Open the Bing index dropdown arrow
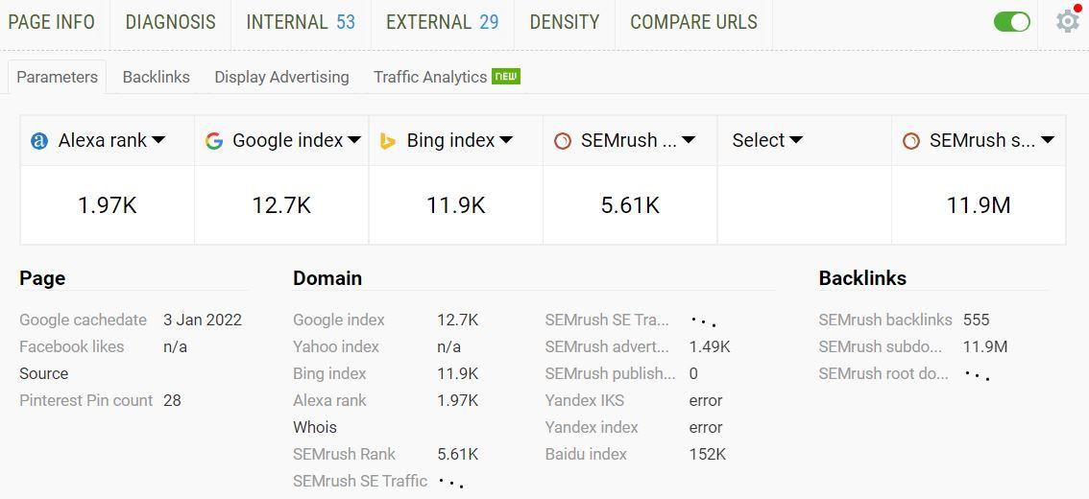1089x499 pixels. (506, 140)
